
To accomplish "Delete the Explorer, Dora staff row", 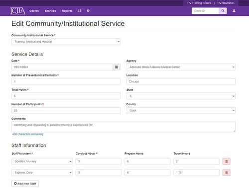I will pyautogui.click(x=227, y=173).
